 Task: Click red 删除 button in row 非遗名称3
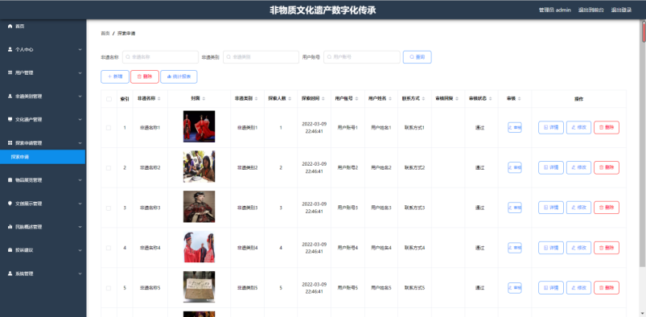pos(607,208)
